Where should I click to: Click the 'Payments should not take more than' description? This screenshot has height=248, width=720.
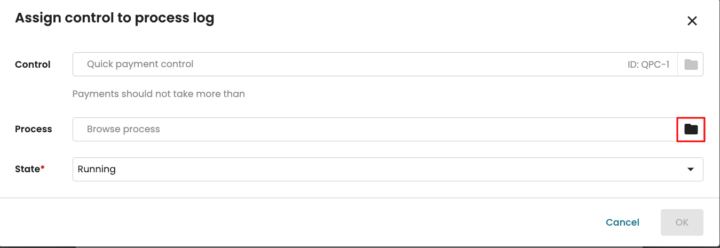(159, 94)
